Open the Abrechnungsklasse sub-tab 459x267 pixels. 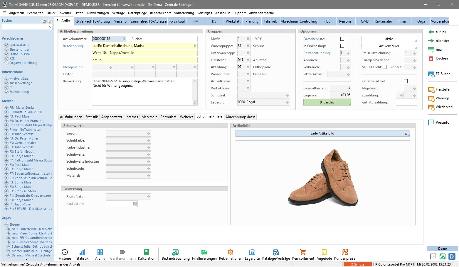241,117
